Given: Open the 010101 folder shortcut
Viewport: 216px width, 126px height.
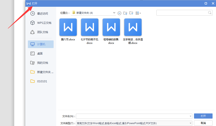Looking at the screenshot, I should 41,81.
